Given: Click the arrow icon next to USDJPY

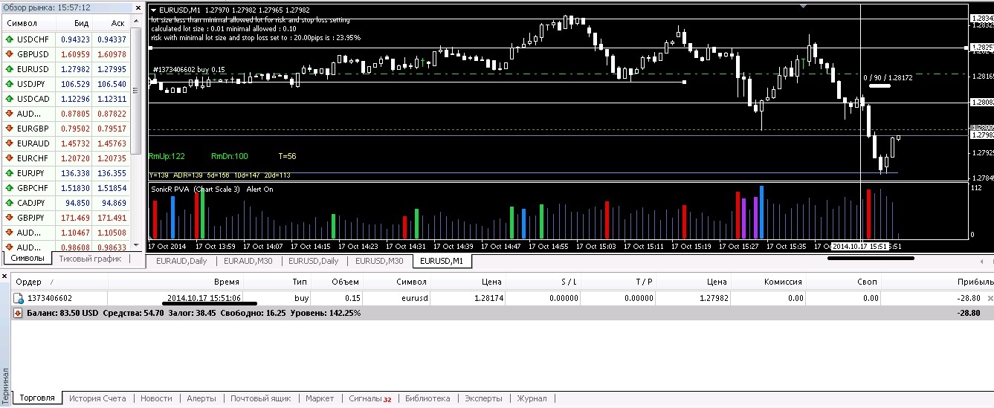Looking at the screenshot, I should coord(9,84).
